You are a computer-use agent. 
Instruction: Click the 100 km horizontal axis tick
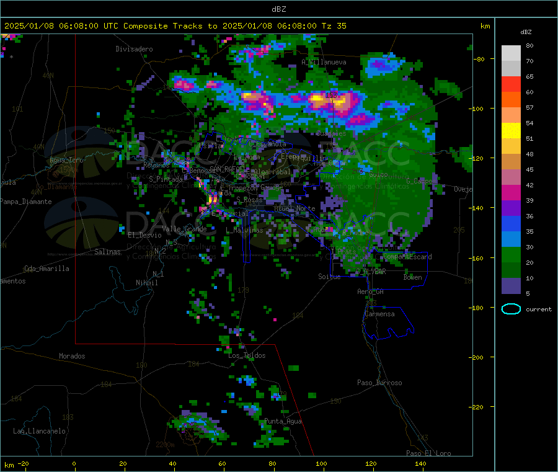(x=321, y=464)
